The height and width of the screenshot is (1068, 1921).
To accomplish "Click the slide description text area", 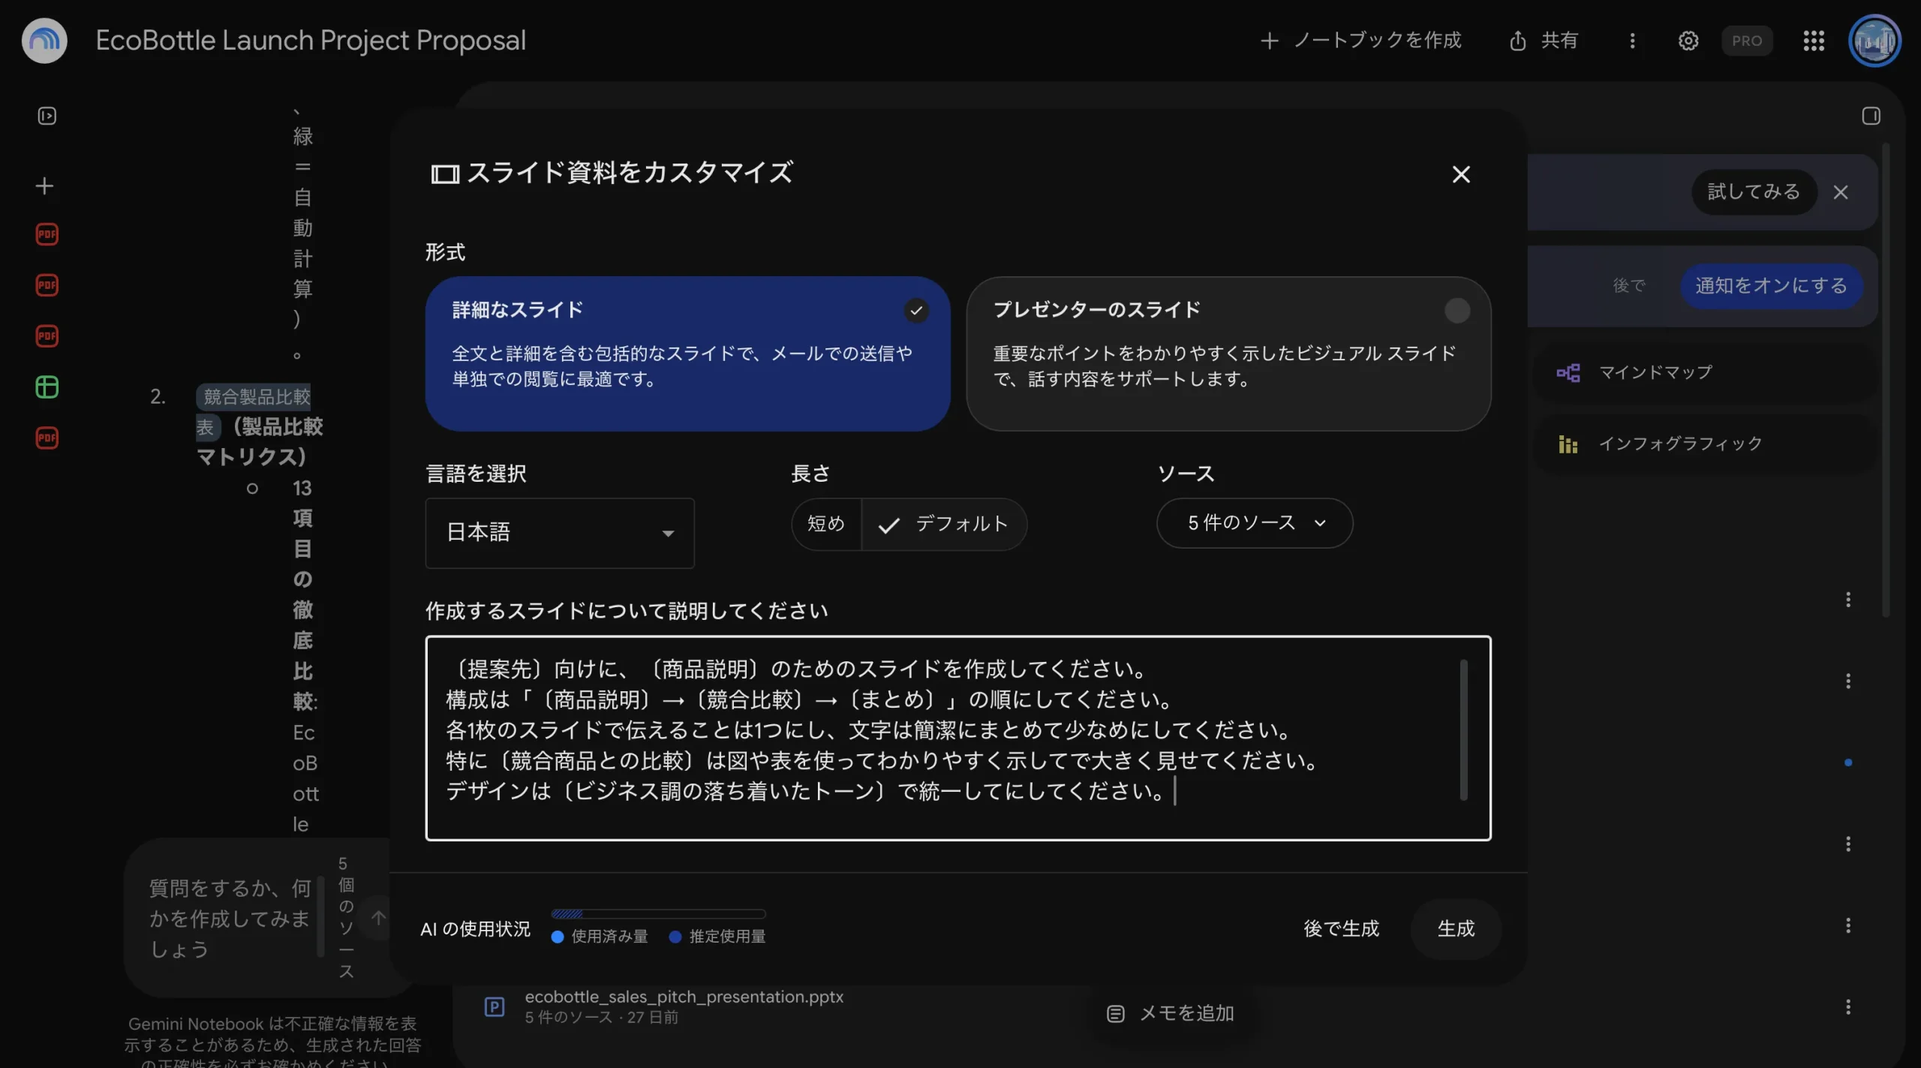I will [x=958, y=738].
